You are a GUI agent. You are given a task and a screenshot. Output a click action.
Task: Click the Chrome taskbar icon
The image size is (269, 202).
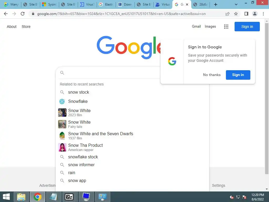click(x=38, y=197)
